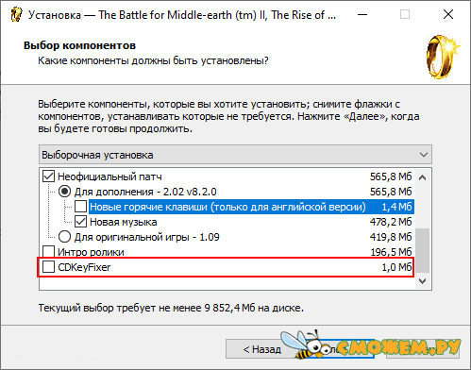Open the Выборочная установка dropdown
The image size is (471, 370).
[x=235, y=155]
